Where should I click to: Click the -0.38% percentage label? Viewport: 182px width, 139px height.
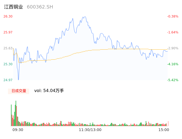point(173,16)
